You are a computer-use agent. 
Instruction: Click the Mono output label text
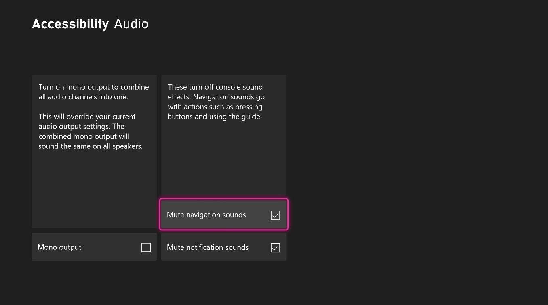(59, 247)
